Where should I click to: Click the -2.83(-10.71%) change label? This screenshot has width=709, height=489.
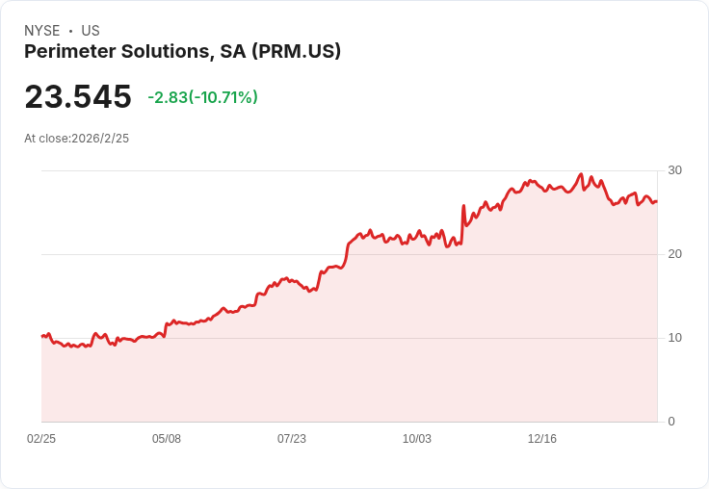(202, 97)
